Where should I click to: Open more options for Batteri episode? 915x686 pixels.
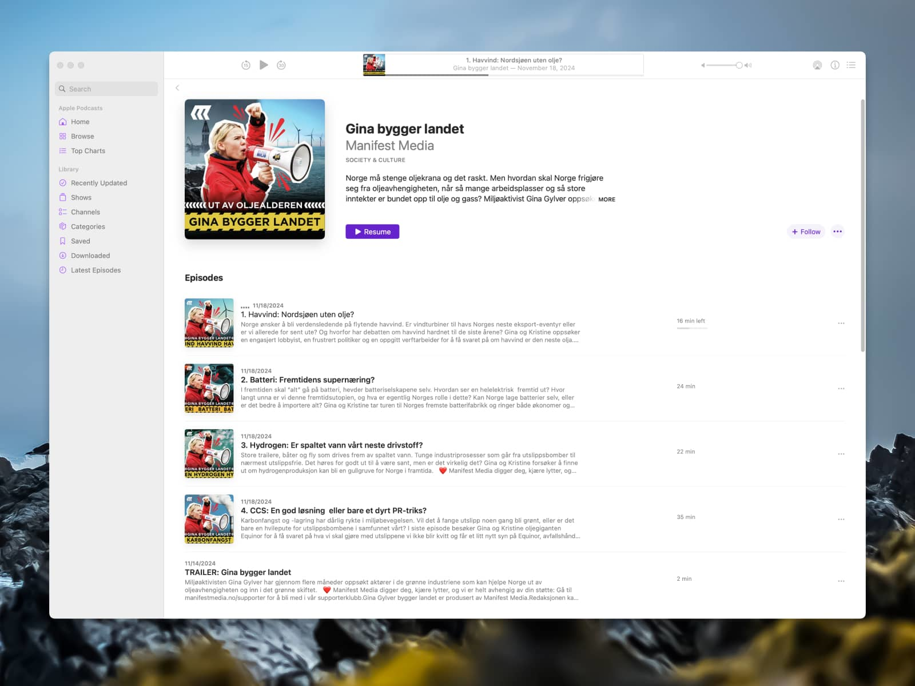(x=841, y=388)
